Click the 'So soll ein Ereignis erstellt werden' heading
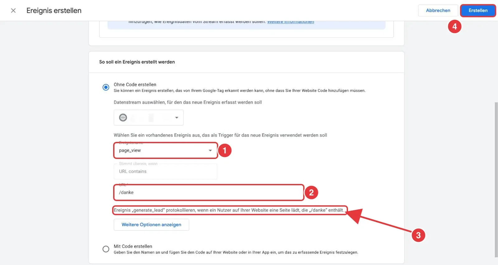Viewport: 498px width, 265px height. [x=137, y=62]
